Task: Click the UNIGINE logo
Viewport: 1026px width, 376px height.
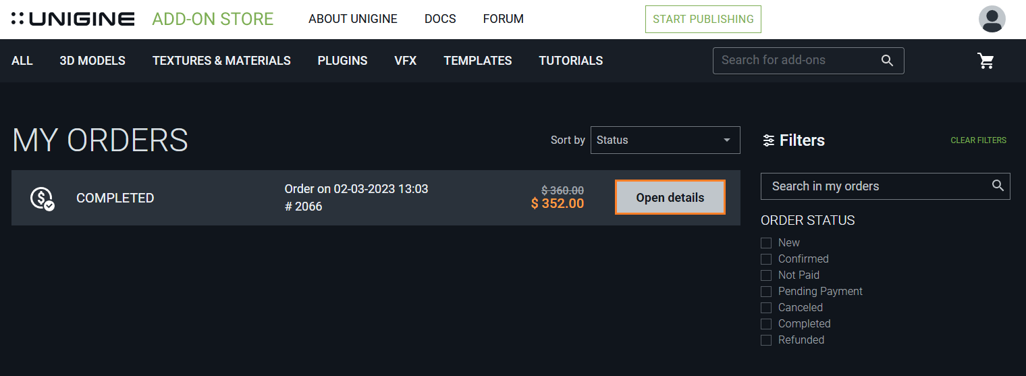Action: [x=73, y=19]
